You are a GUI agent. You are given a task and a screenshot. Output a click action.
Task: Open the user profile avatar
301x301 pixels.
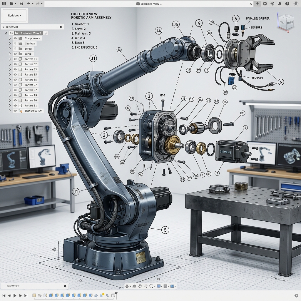coord(296,4)
